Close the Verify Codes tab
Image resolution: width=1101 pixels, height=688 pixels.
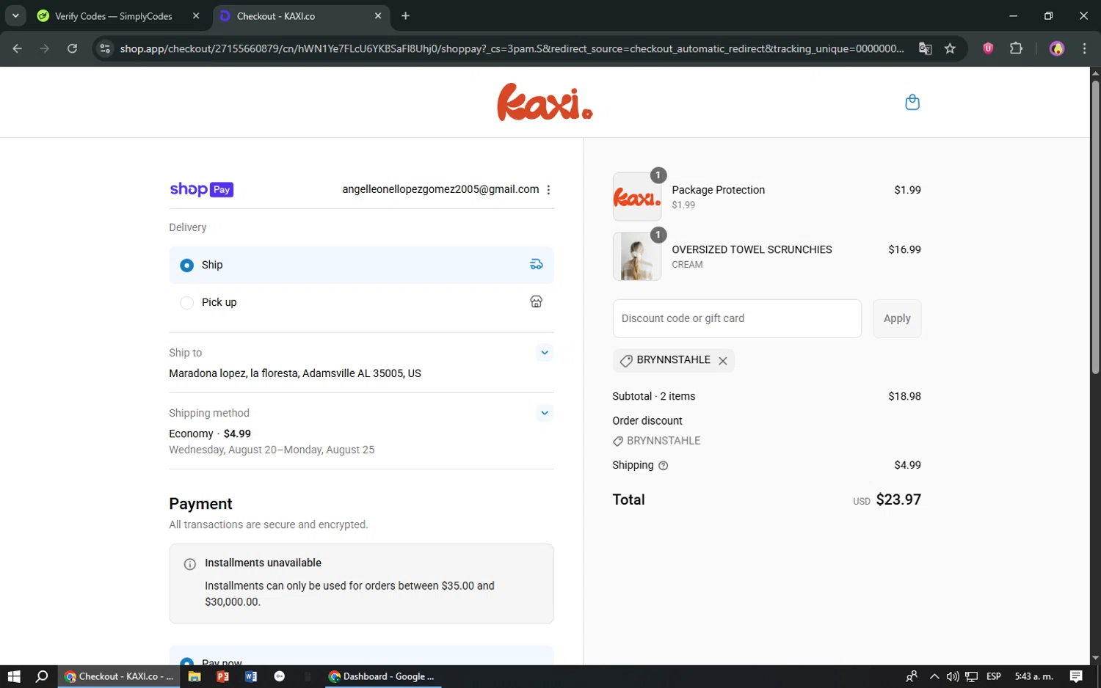196,15
